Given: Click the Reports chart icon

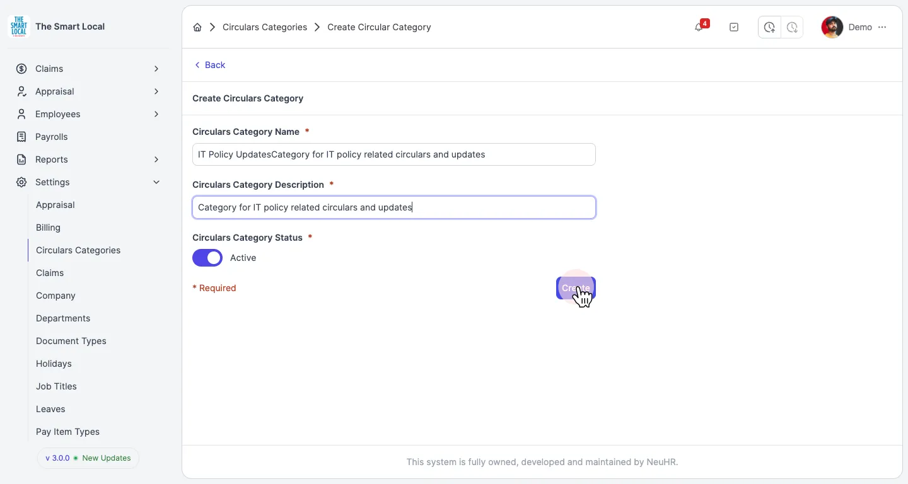Looking at the screenshot, I should 21,159.
